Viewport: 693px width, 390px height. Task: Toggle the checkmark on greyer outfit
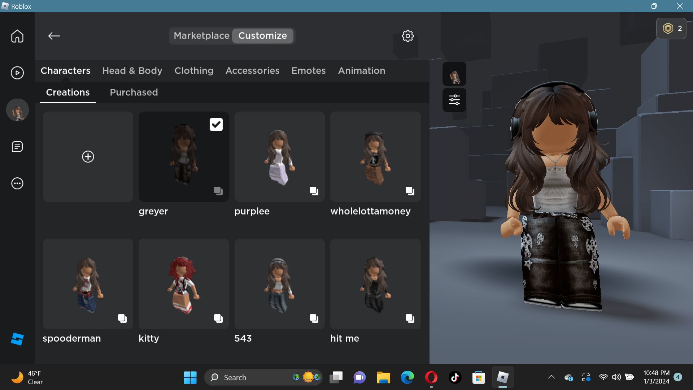pyautogui.click(x=216, y=125)
